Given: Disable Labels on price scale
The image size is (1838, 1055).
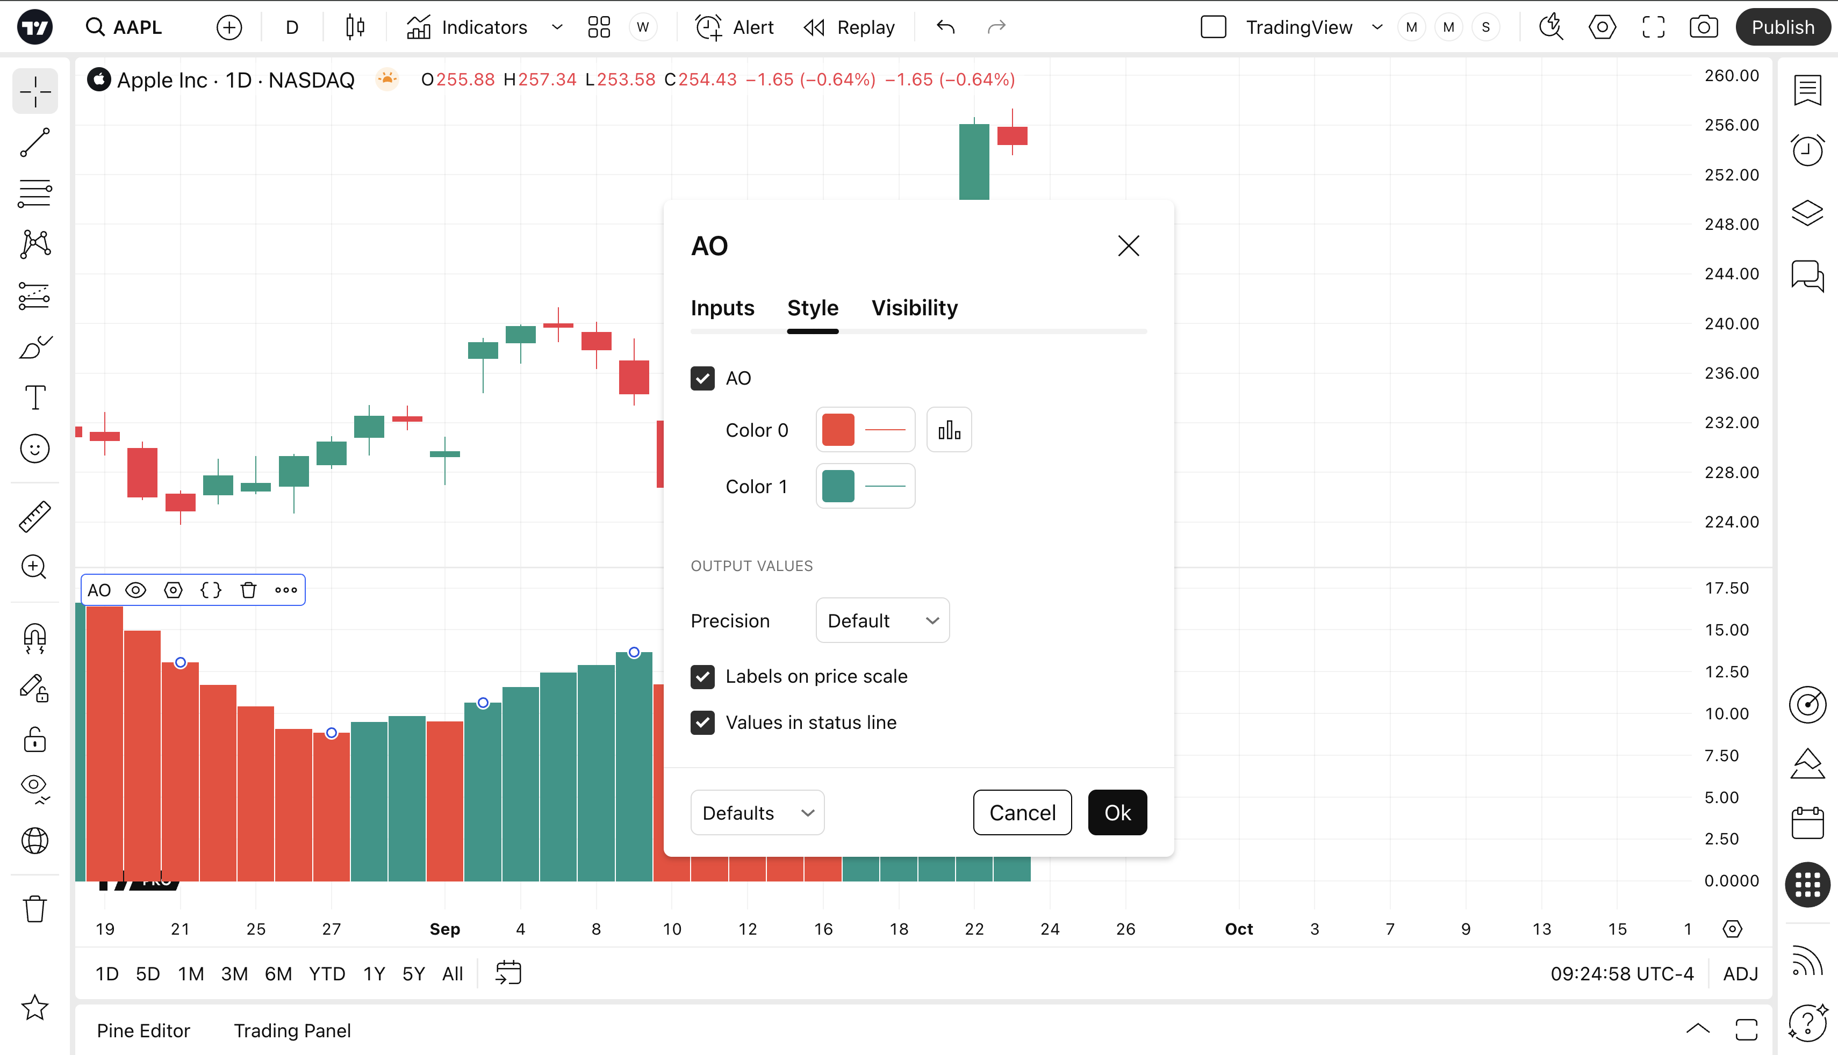Looking at the screenshot, I should point(702,677).
